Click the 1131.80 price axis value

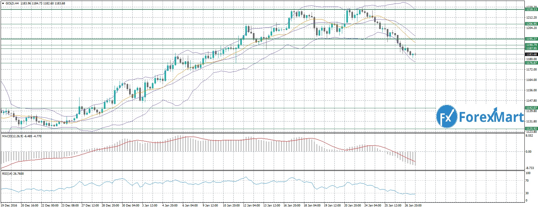(531, 121)
